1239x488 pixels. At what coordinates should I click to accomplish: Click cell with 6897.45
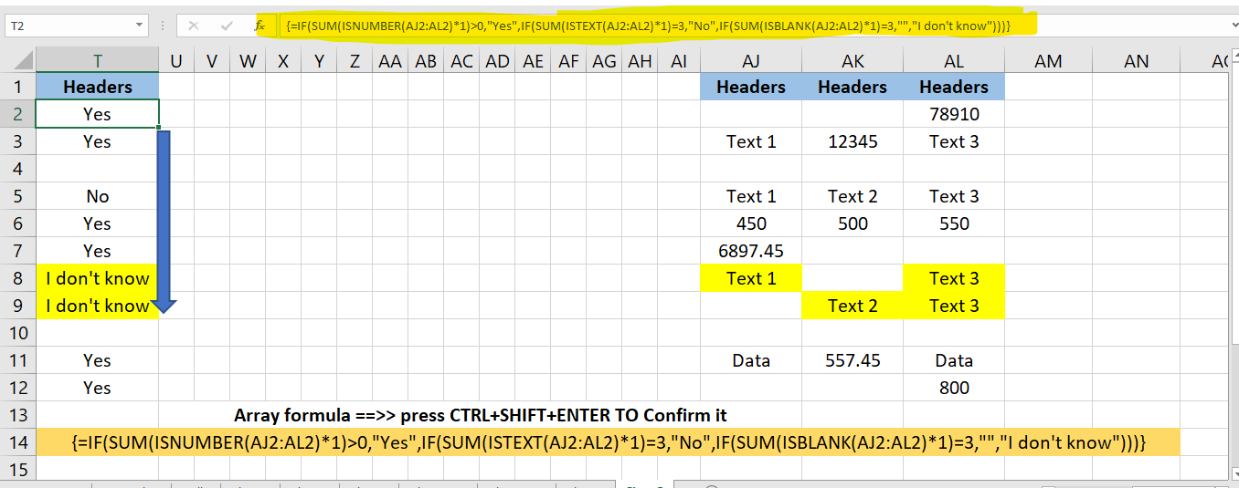tap(751, 251)
